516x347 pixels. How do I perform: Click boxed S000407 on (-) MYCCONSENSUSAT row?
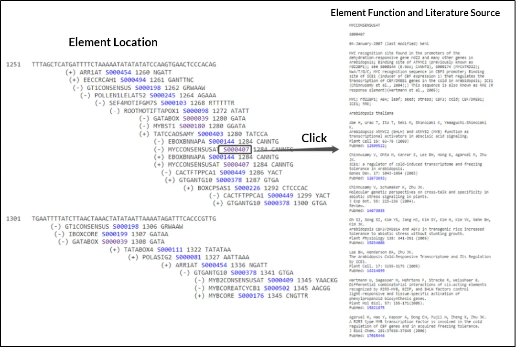tap(236, 150)
